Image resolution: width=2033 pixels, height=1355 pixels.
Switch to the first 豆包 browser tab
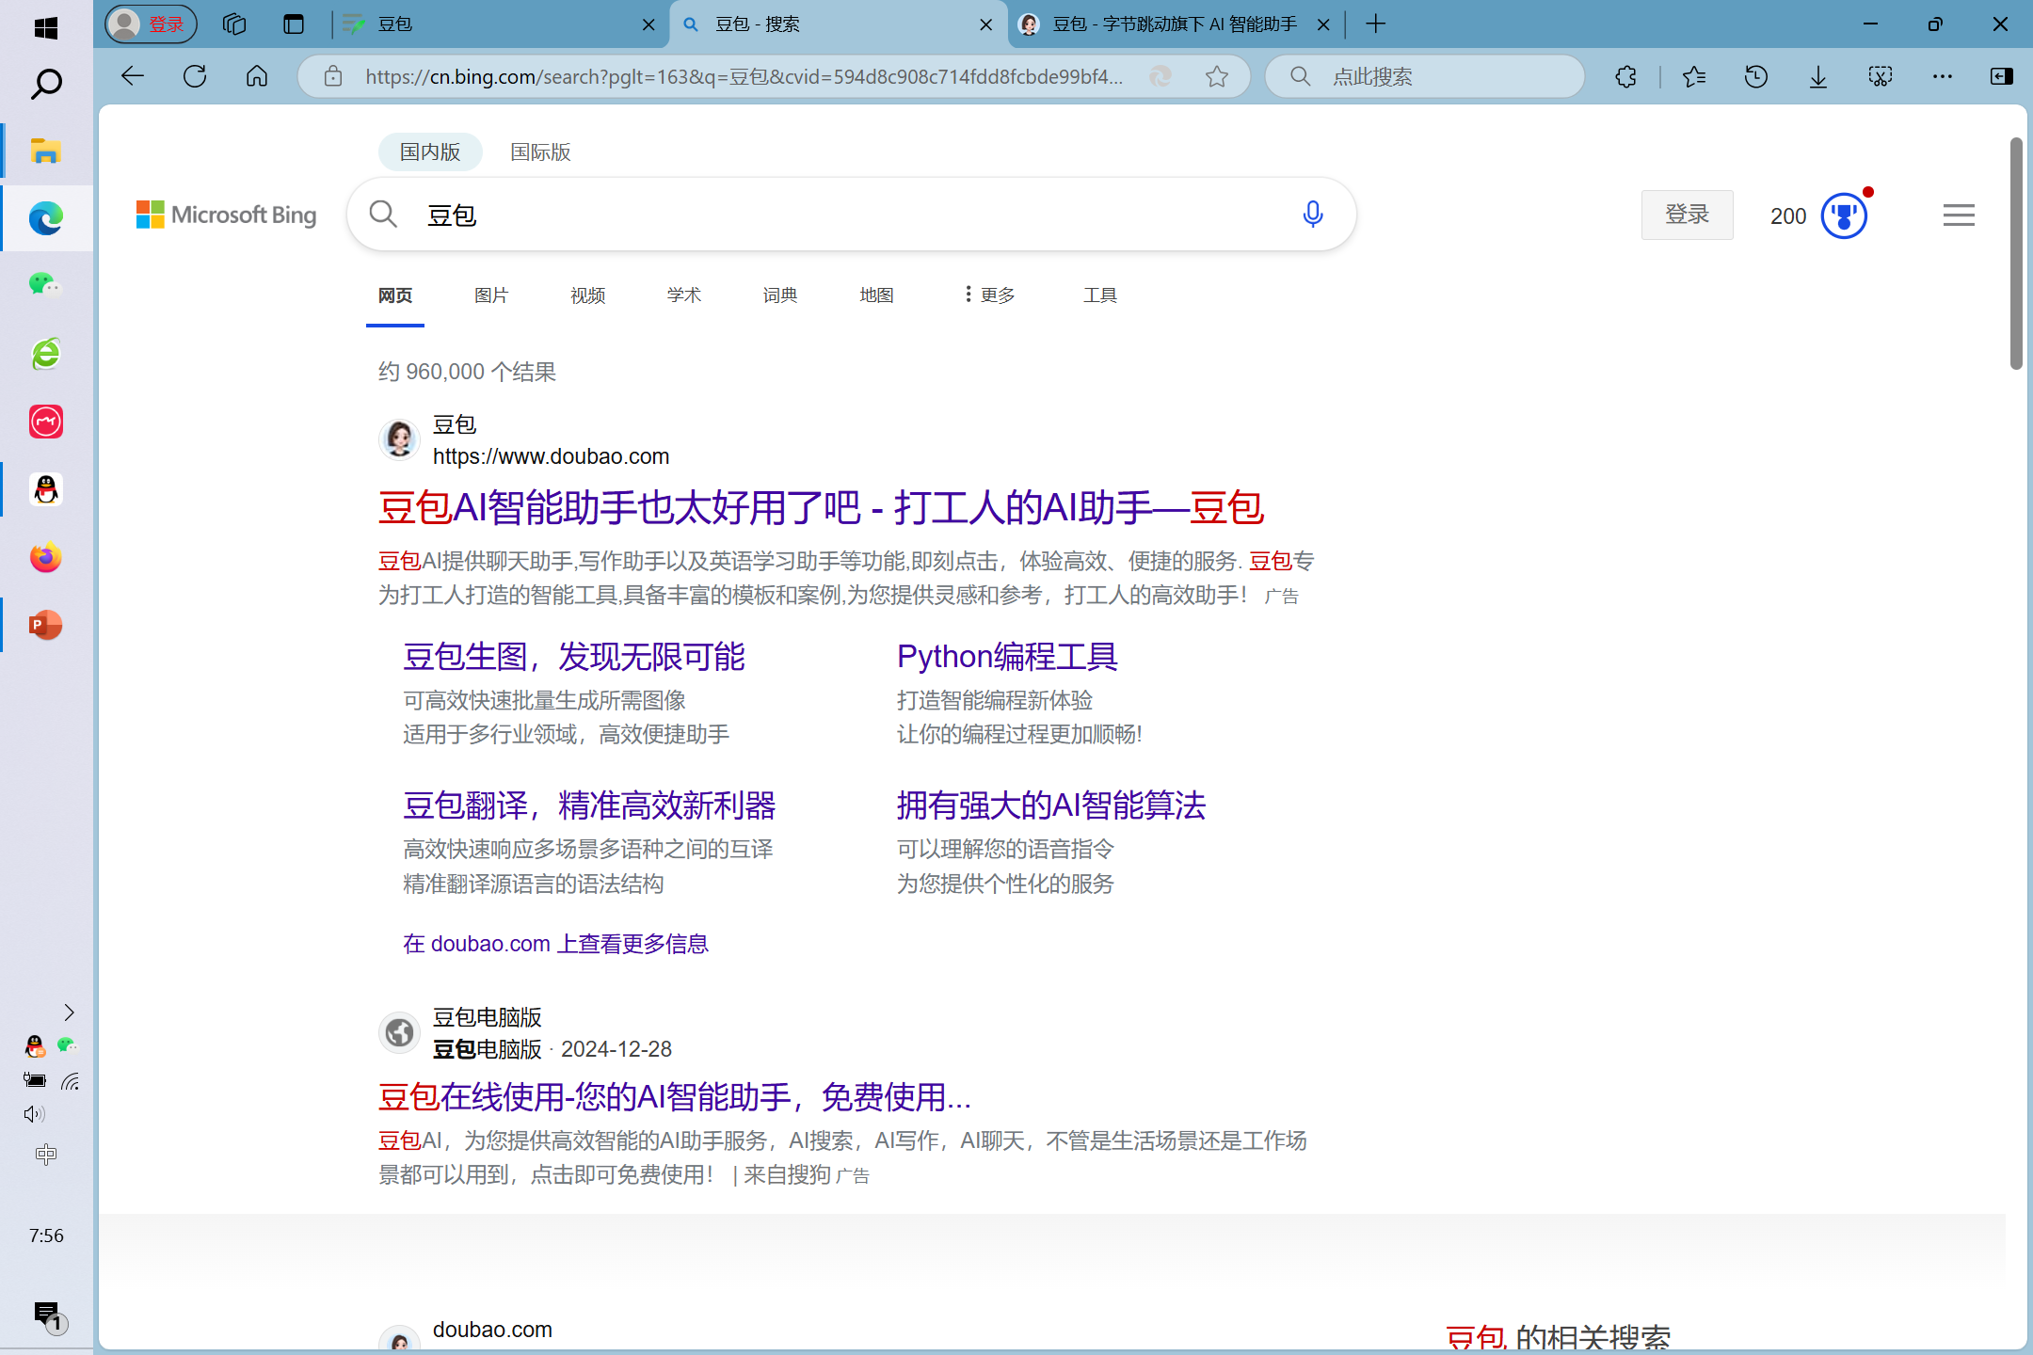click(x=499, y=24)
